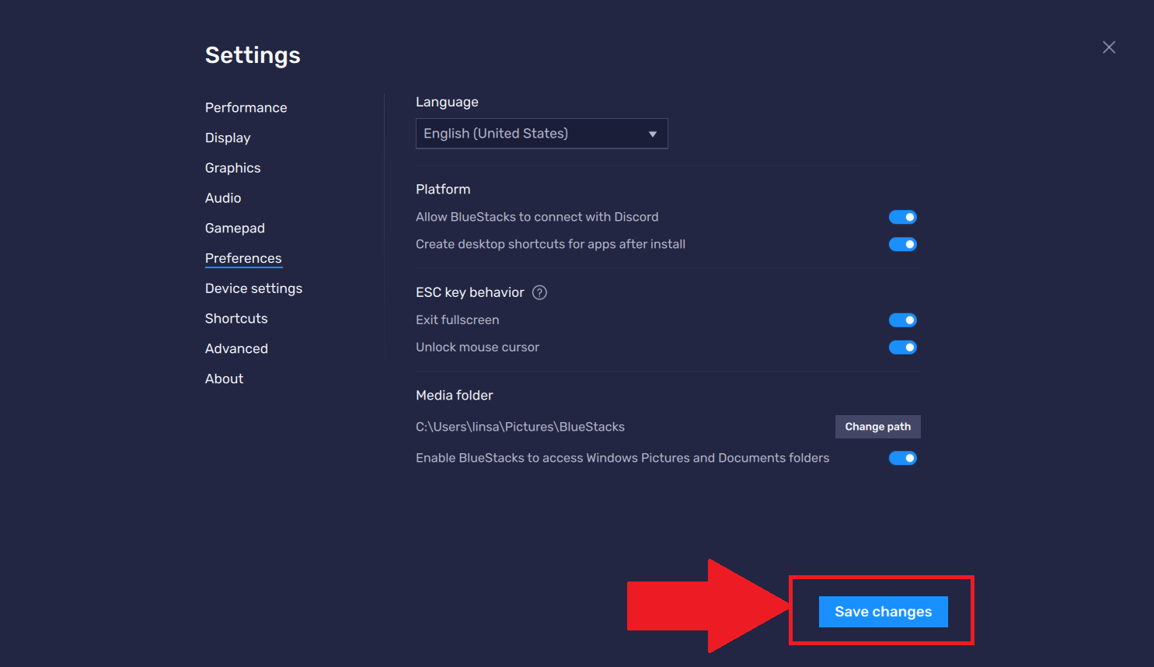Toggle the Exit fullscreen switch
Screen dimensions: 1154x667
click(902, 320)
